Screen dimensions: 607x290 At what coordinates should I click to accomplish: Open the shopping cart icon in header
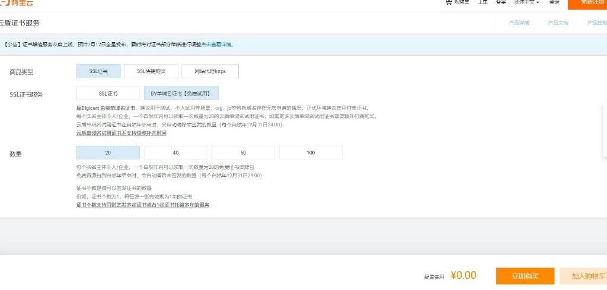point(449,2)
